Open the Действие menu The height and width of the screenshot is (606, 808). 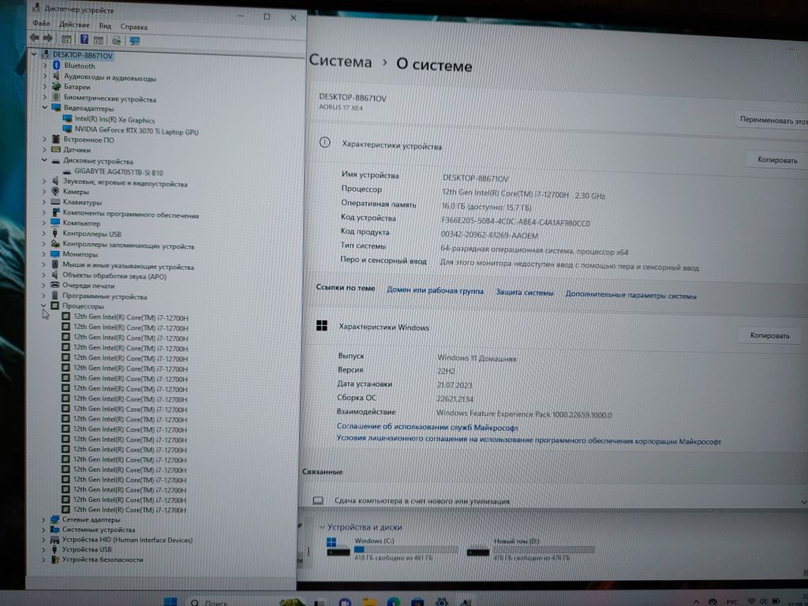pos(74,24)
